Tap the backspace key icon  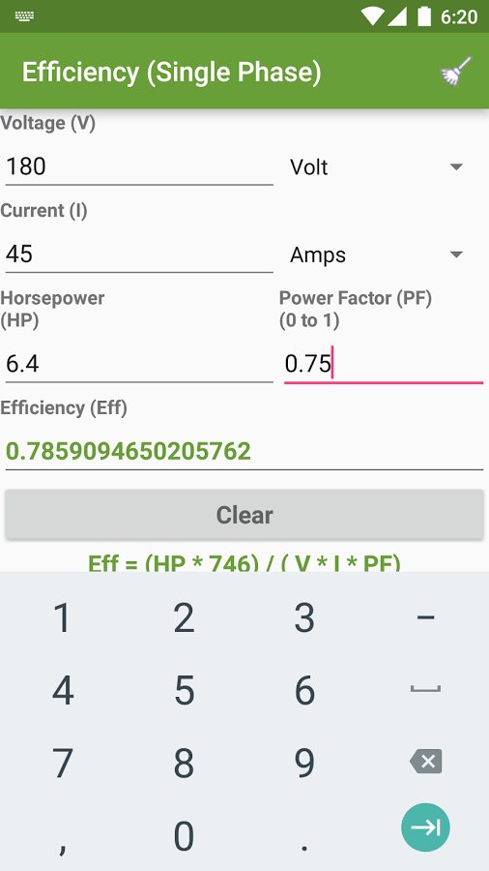(426, 762)
